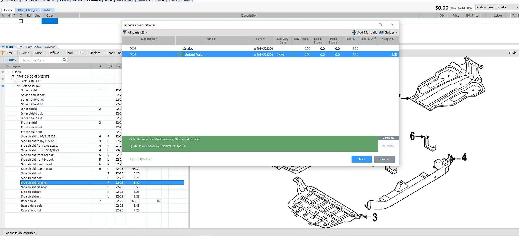The height and width of the screenshot is (236, 519).
Task: Toggle the checkbox in the estimate line row
Action: pos(21,21)
